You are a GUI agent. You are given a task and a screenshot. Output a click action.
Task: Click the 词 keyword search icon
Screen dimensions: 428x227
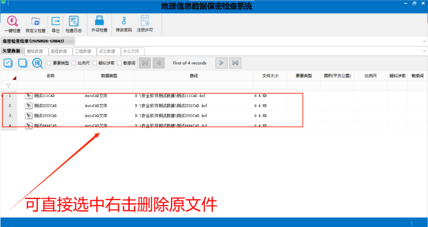click(x=38, y=63)
